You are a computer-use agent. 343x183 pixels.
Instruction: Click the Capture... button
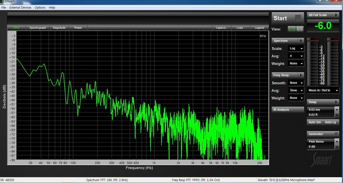coord(222,28)
